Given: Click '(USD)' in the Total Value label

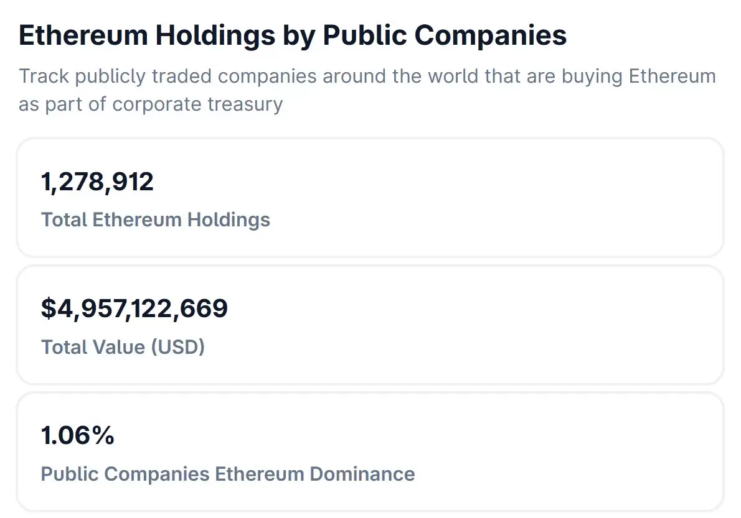Looking at the screenshot, I should (x=177, y=347).
